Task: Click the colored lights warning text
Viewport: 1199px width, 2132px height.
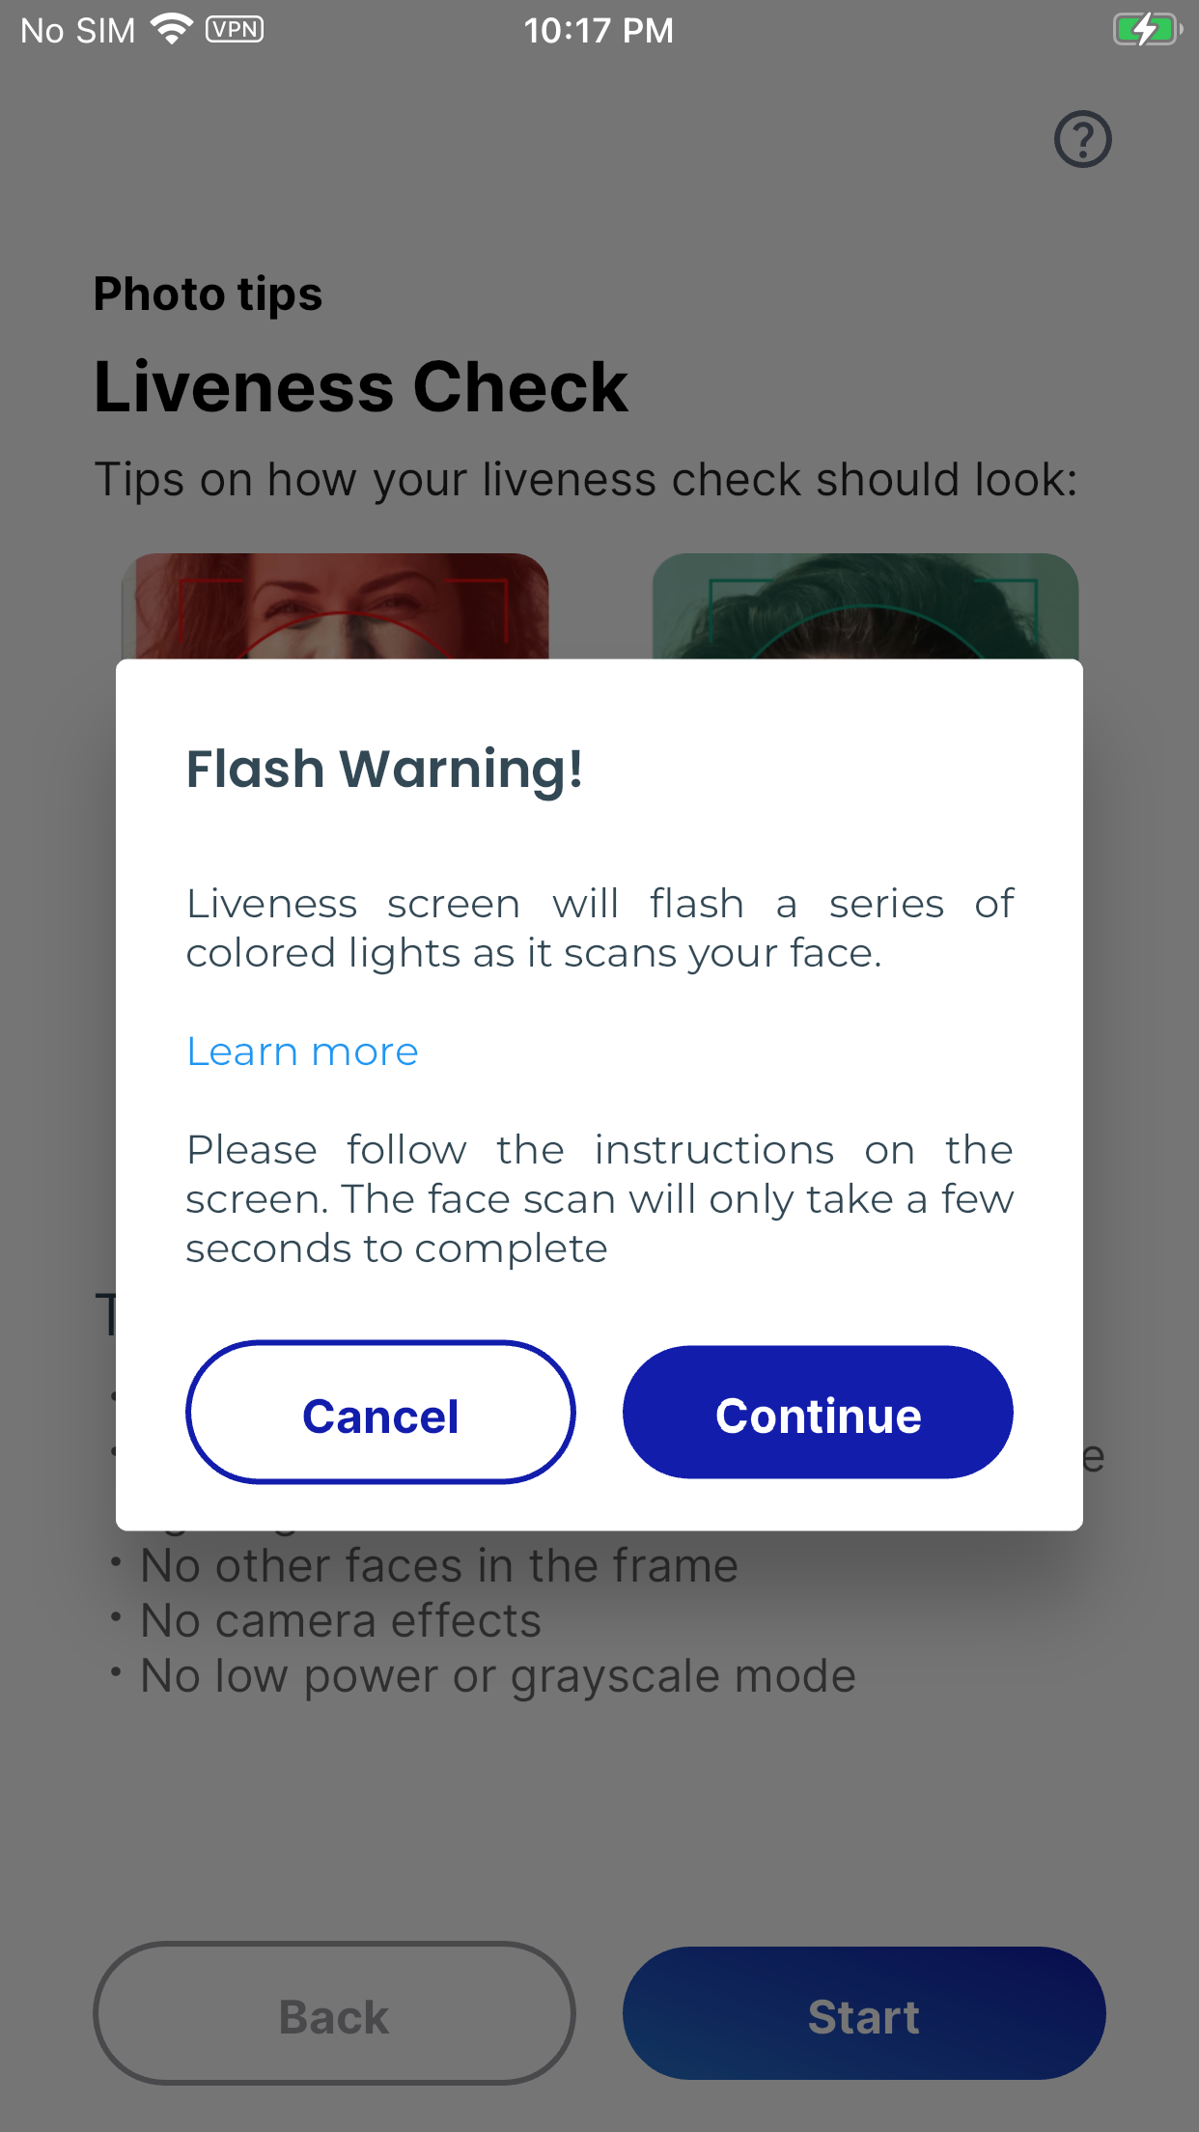Action: [599, 927]
